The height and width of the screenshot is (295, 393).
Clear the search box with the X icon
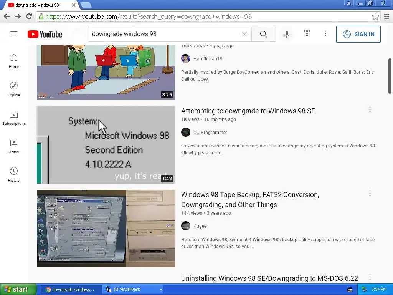244,34
